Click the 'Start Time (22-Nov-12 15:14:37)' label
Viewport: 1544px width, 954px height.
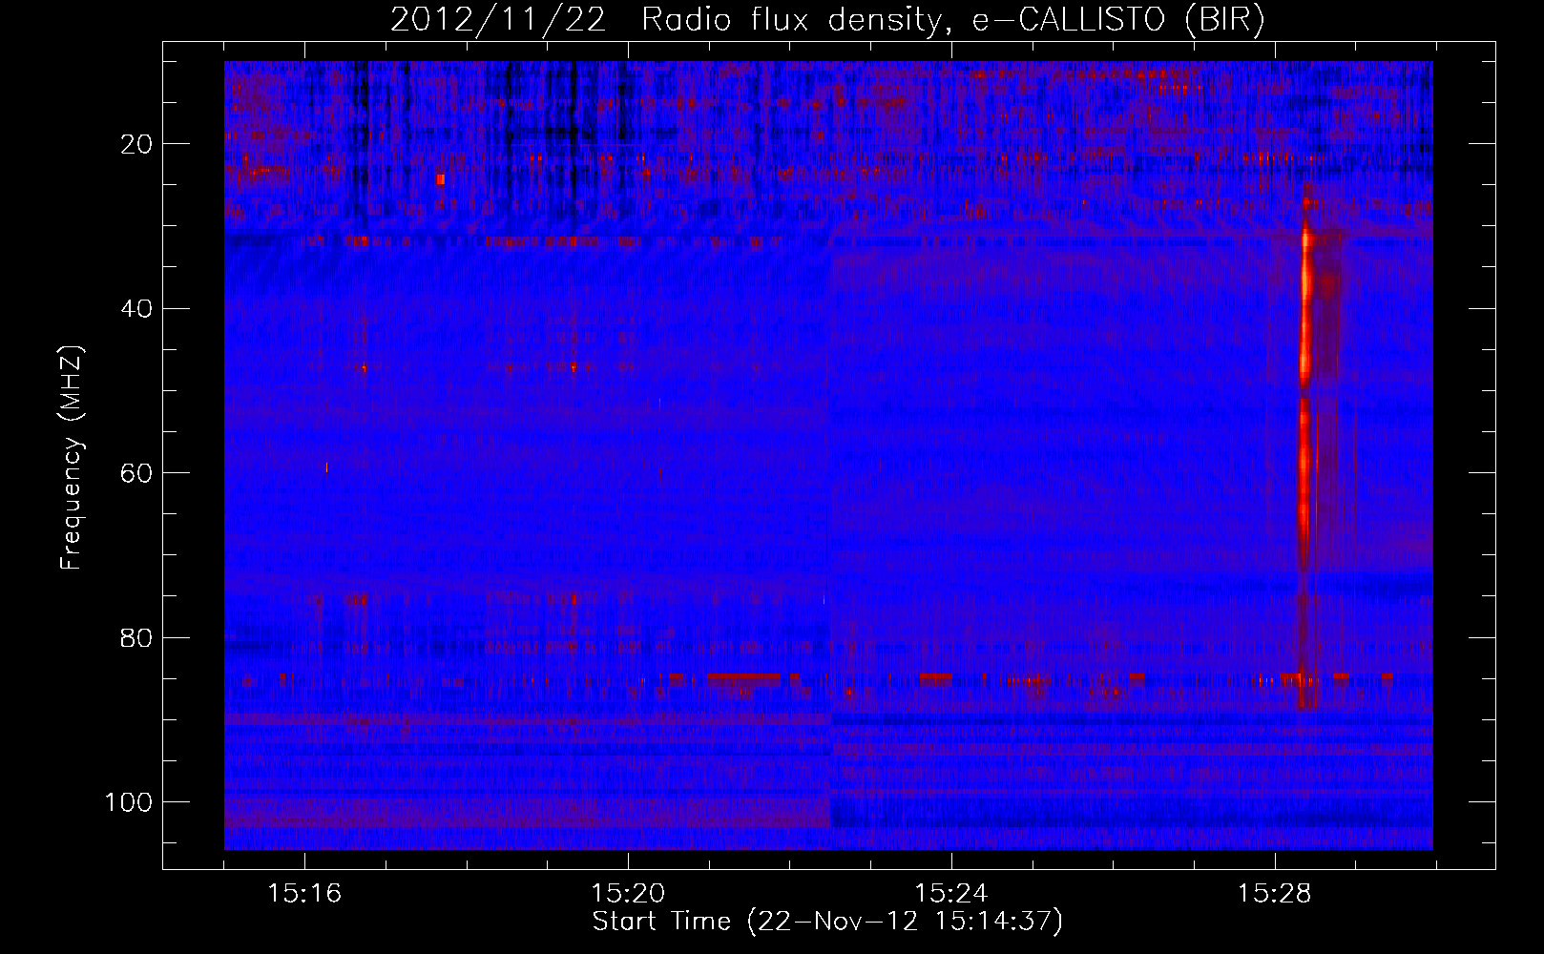click(827, 922)
